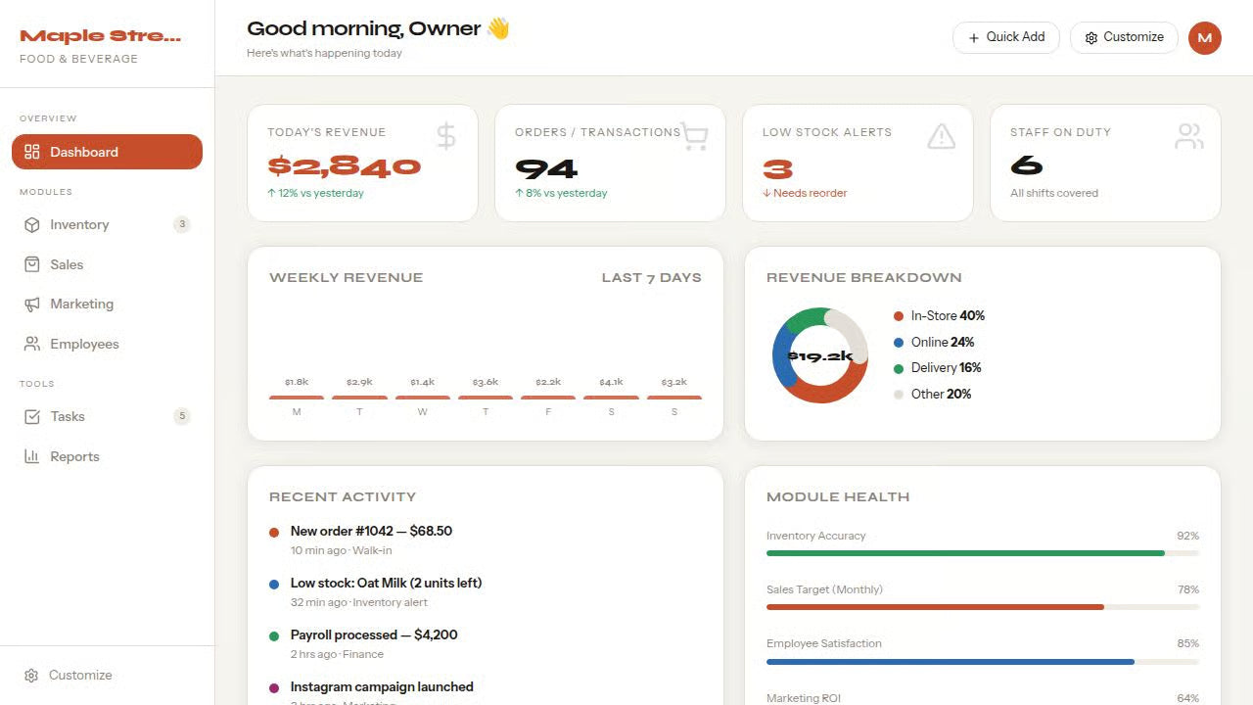Open Customize in the top header
The width and height of the screenshot is (1253, 705).
coord(1123,37)
